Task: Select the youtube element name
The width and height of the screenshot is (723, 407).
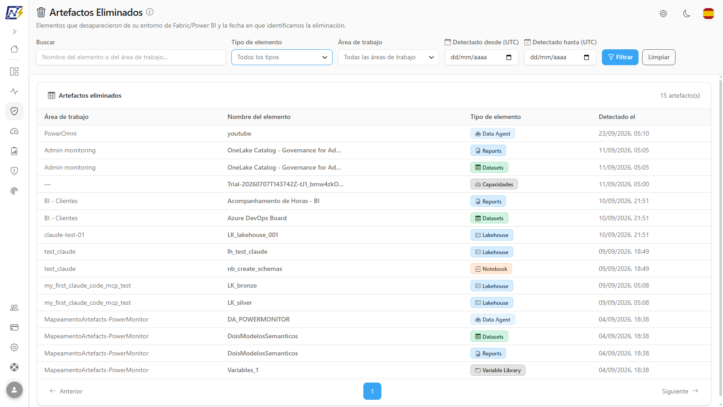Action: click(239, 133)
